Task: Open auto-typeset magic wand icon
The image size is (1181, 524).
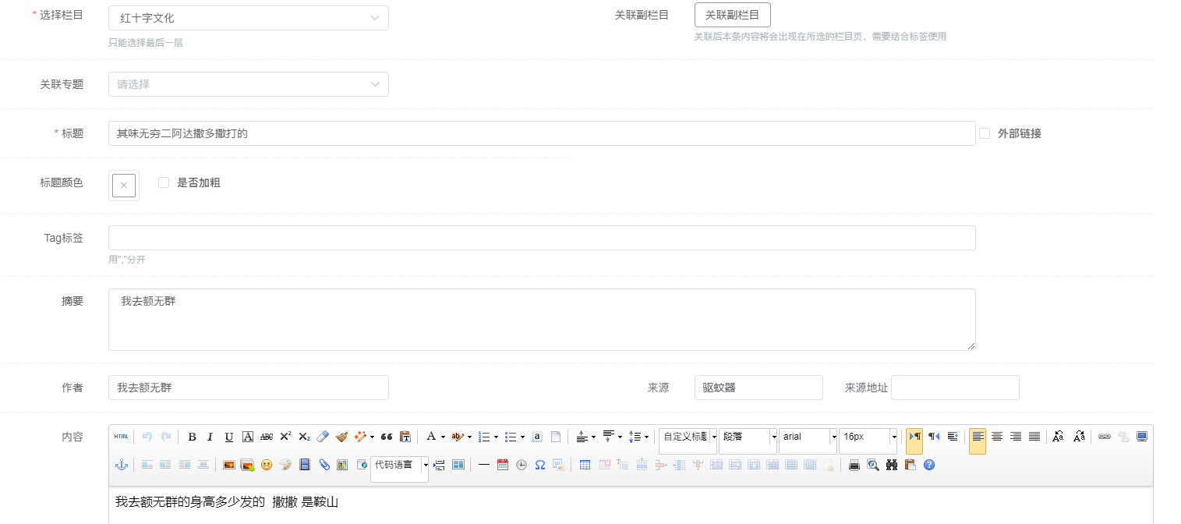Action: click(360, 437)
